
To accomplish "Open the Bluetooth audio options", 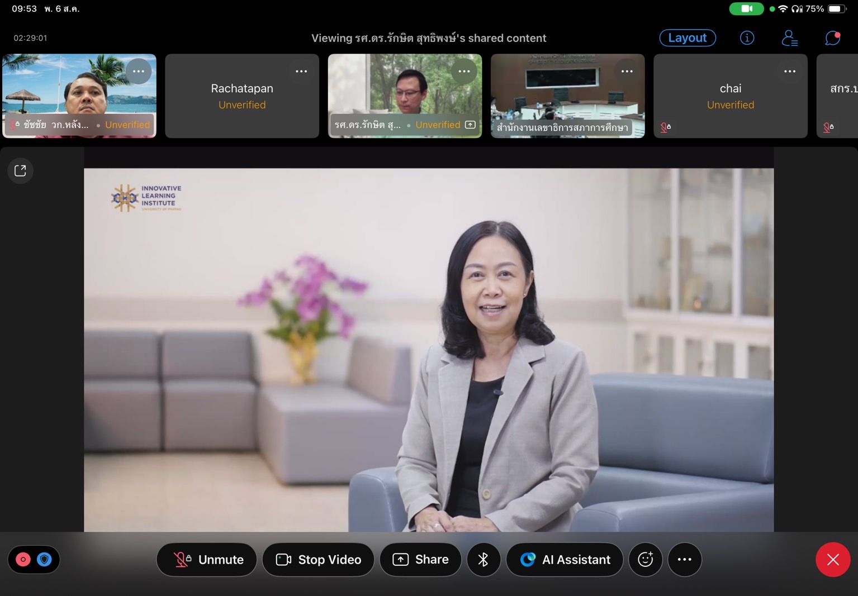I will [483, 559].
